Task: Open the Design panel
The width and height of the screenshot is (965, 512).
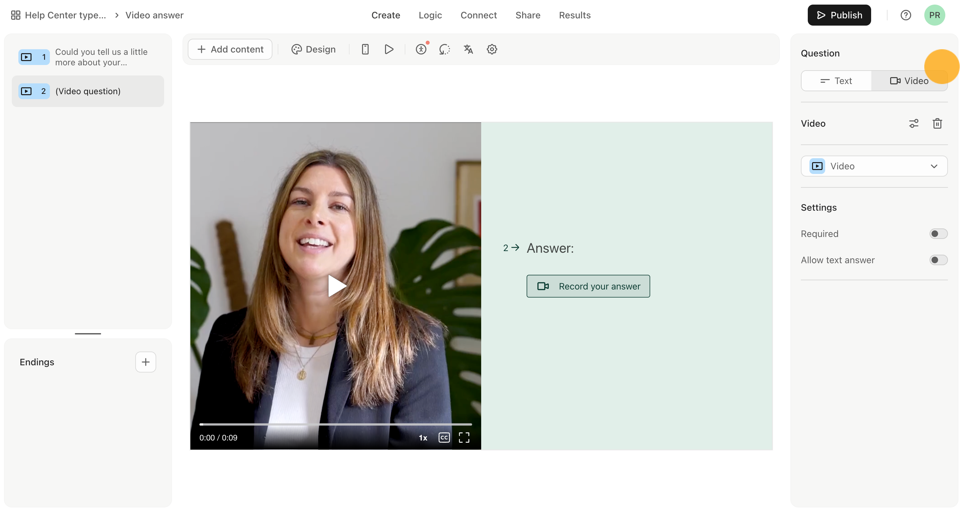Action: pyautogui.click(x=313, y=49)
